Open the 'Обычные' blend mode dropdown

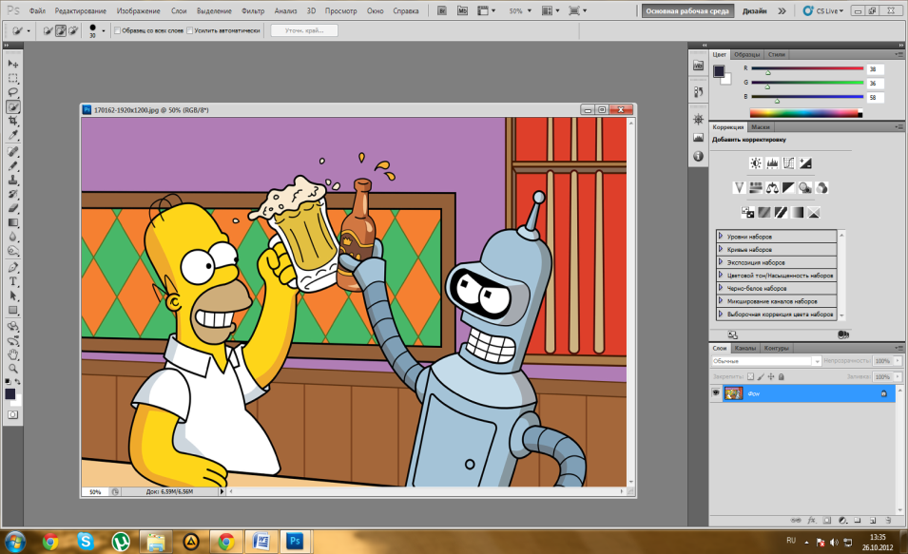pos(766,361)
